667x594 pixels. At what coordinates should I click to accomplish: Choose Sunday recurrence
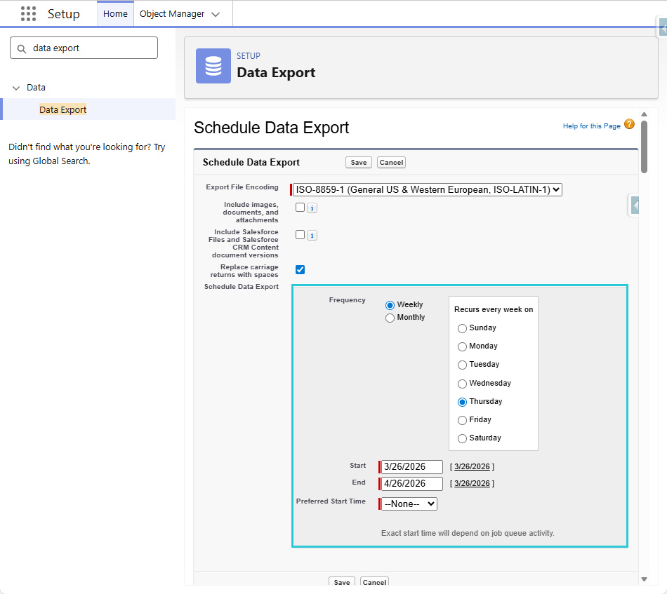click(462, 328)
